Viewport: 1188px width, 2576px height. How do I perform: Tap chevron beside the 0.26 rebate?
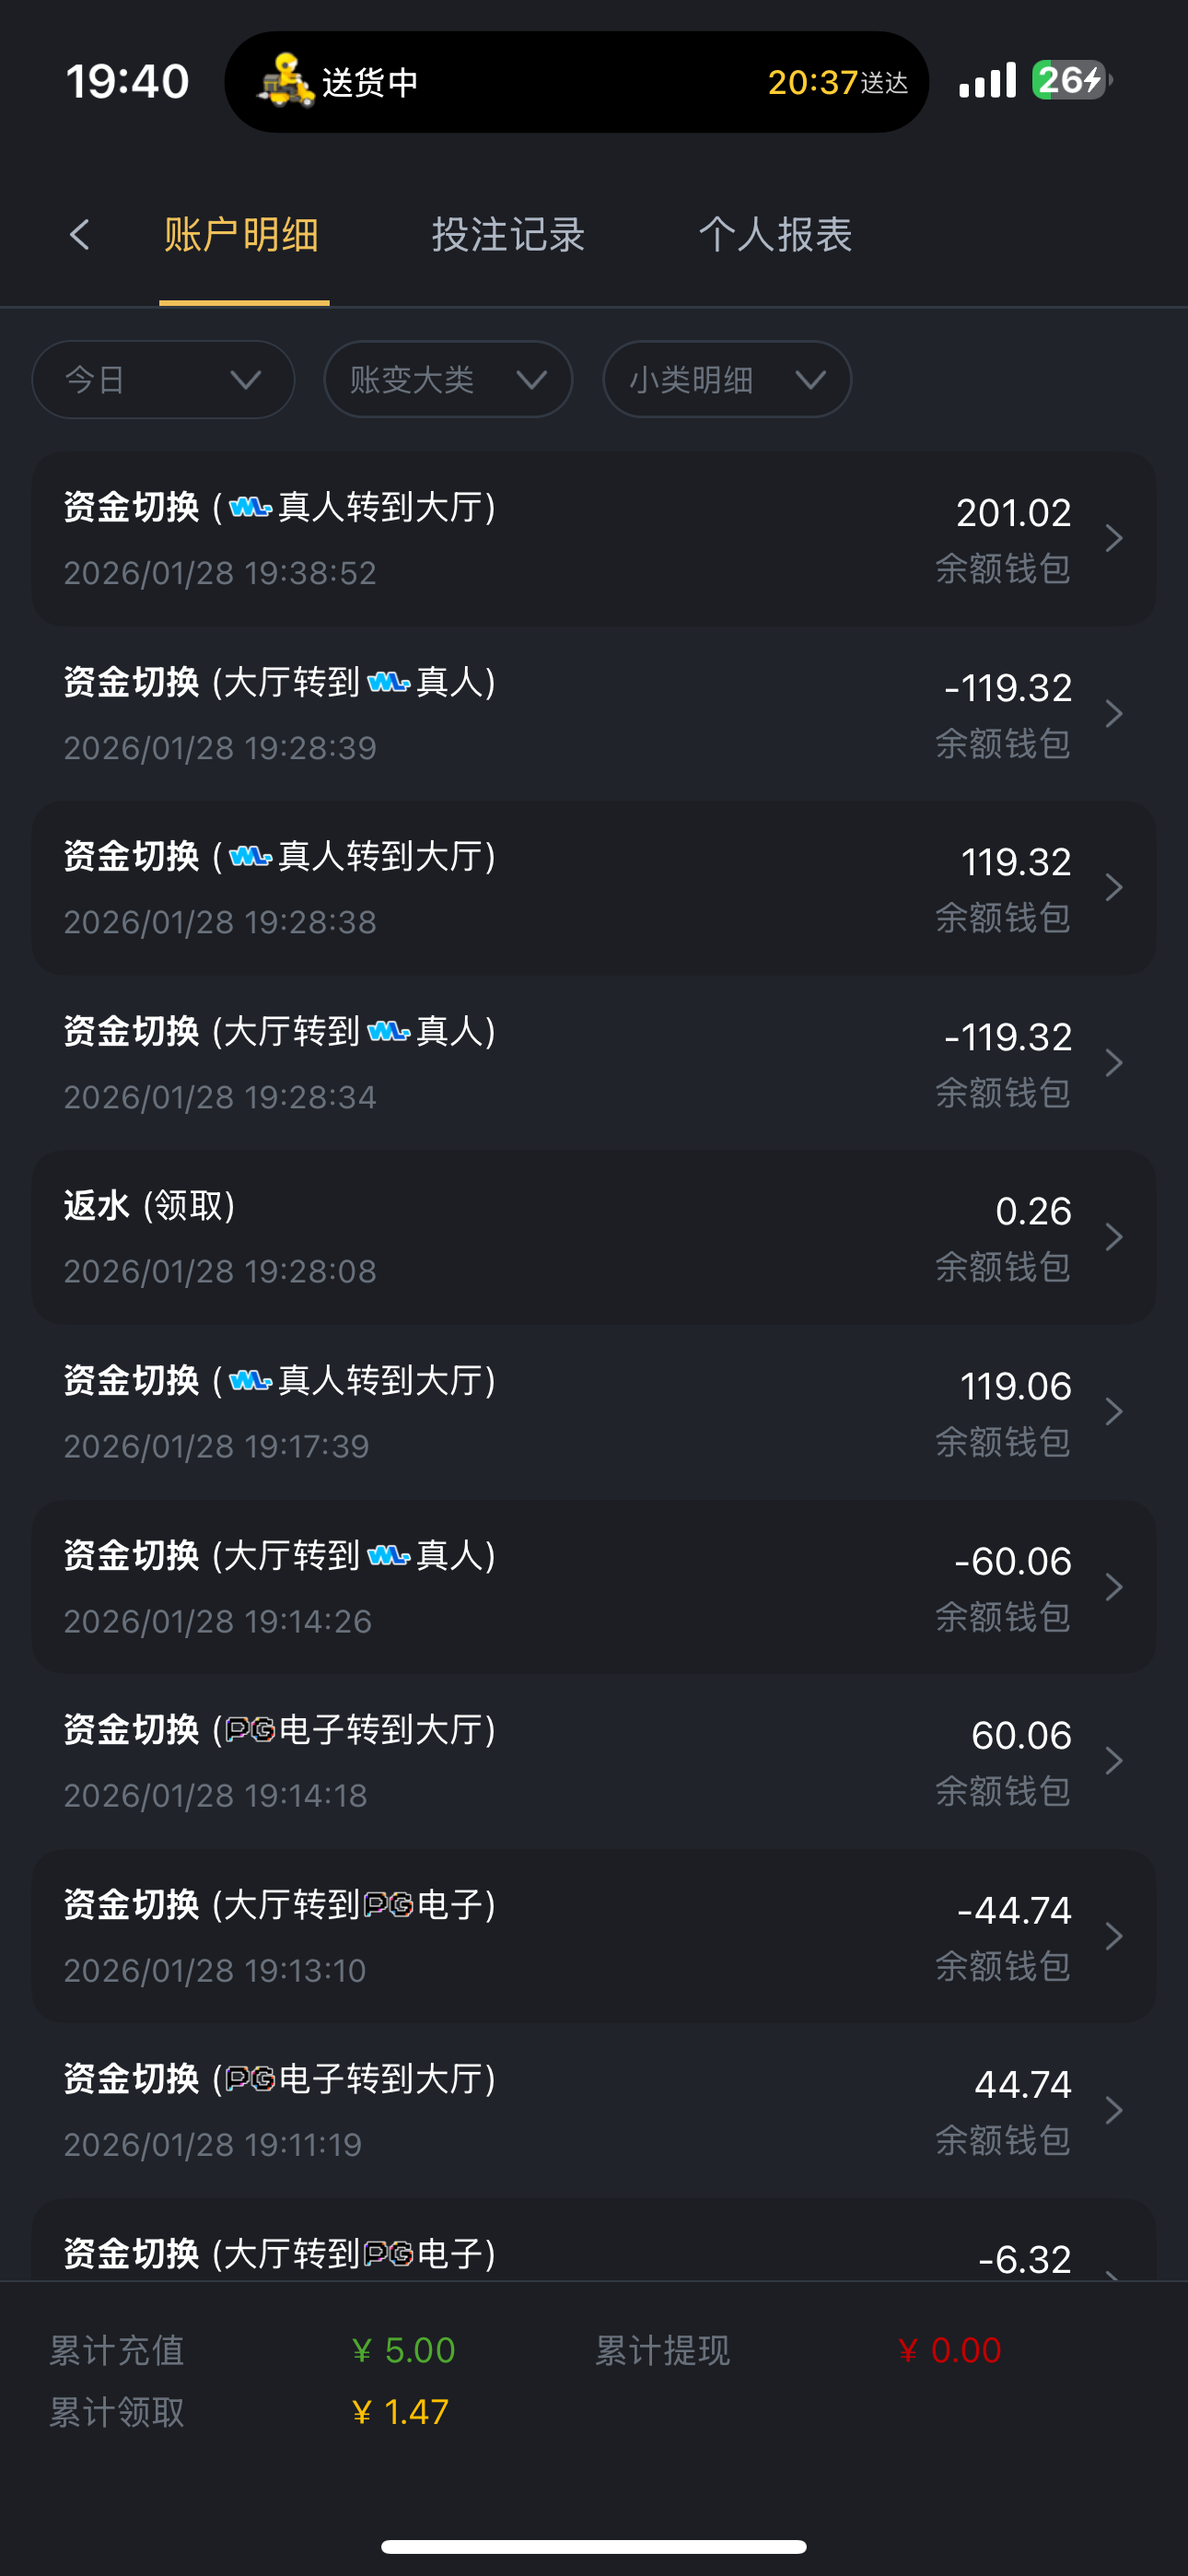click(x=1113, y=1237)
